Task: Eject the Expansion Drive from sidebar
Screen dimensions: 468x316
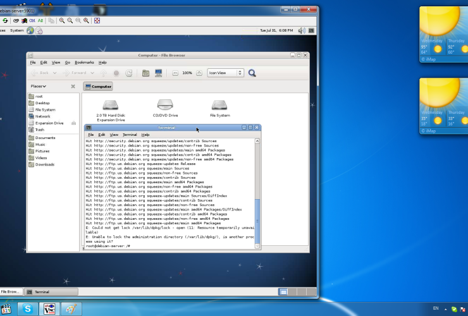Action: coord(74,123)
